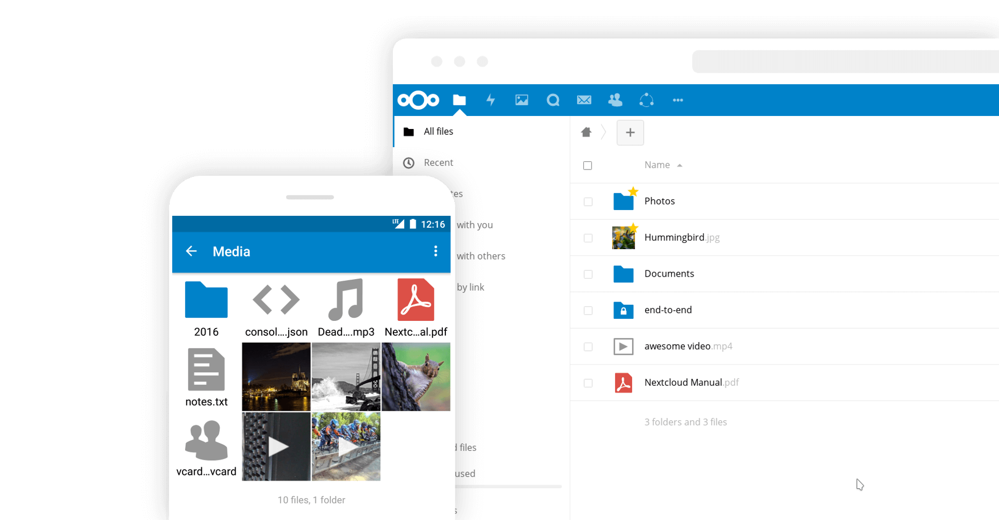Click the plus new file button

point(630,133)
